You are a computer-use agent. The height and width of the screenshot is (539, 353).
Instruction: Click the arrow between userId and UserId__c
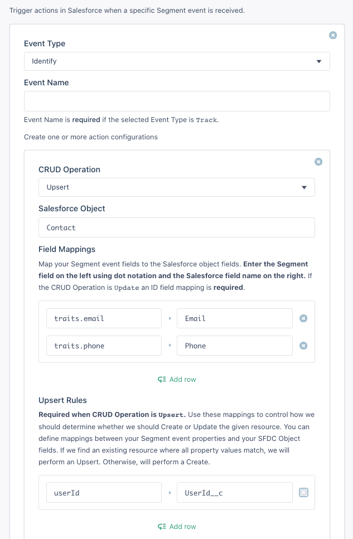[170, 492]
